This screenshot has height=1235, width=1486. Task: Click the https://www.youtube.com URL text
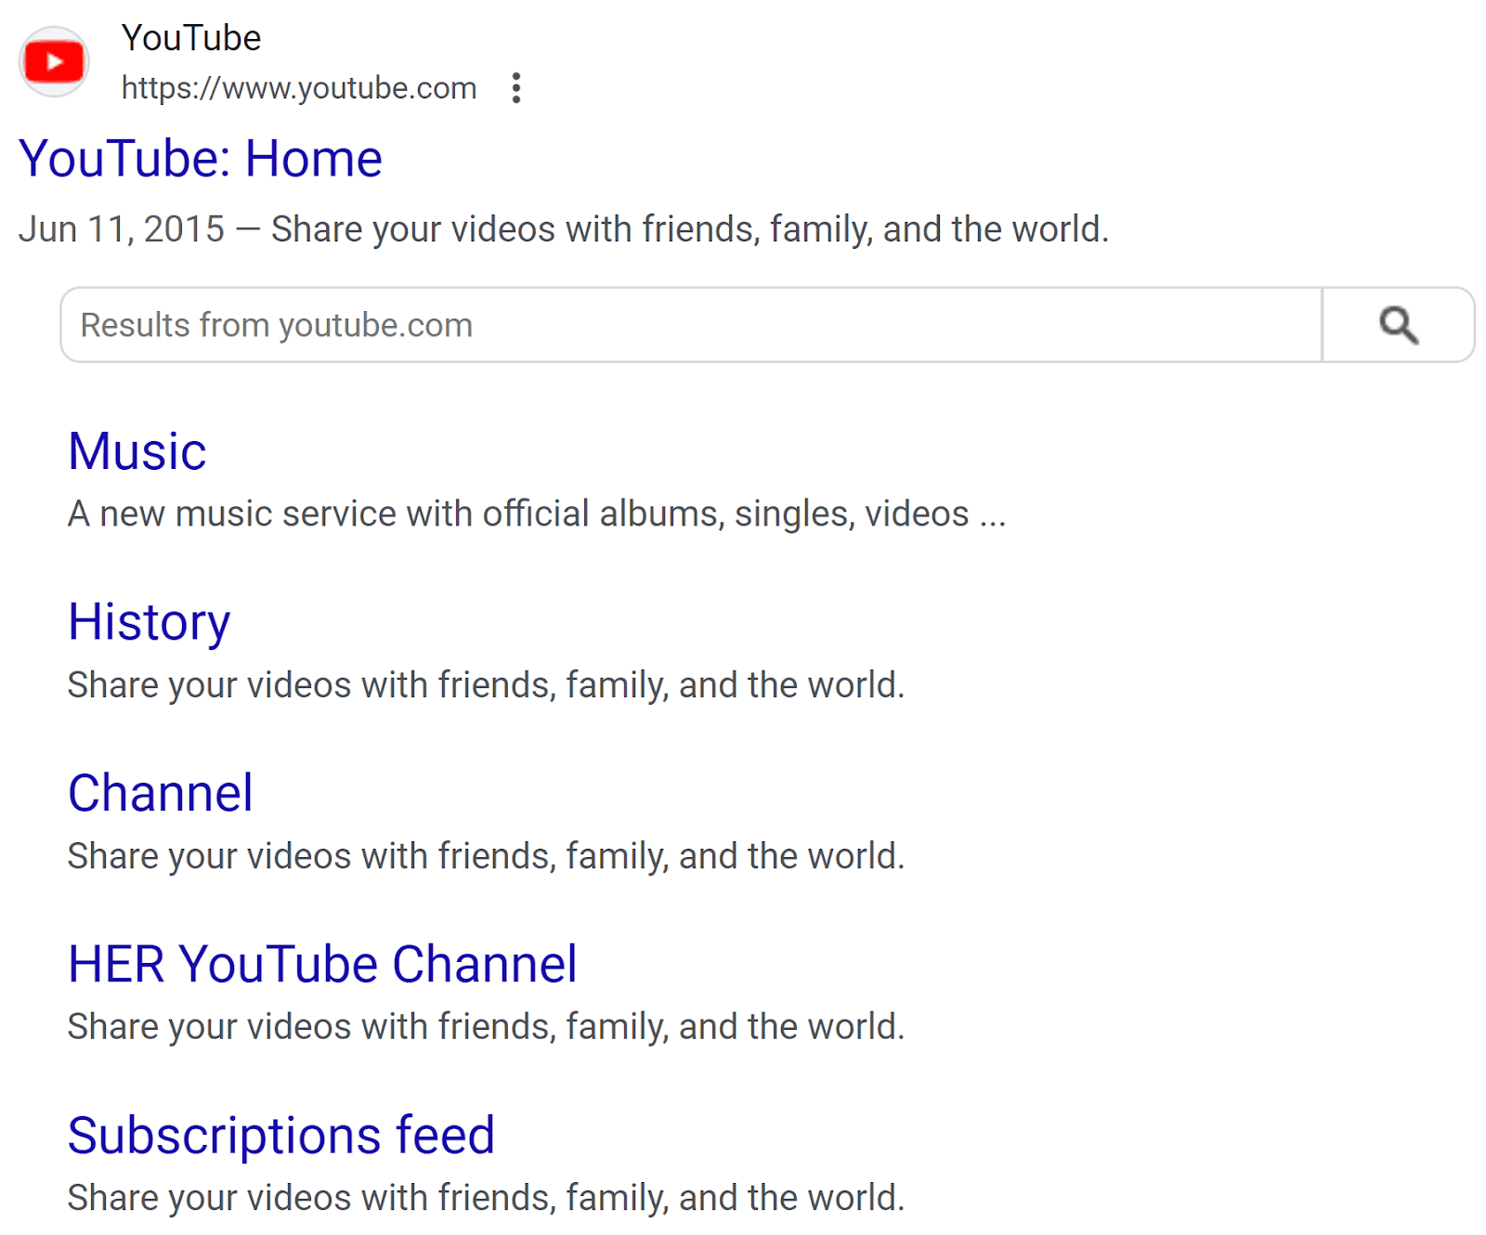pos(298,87)
